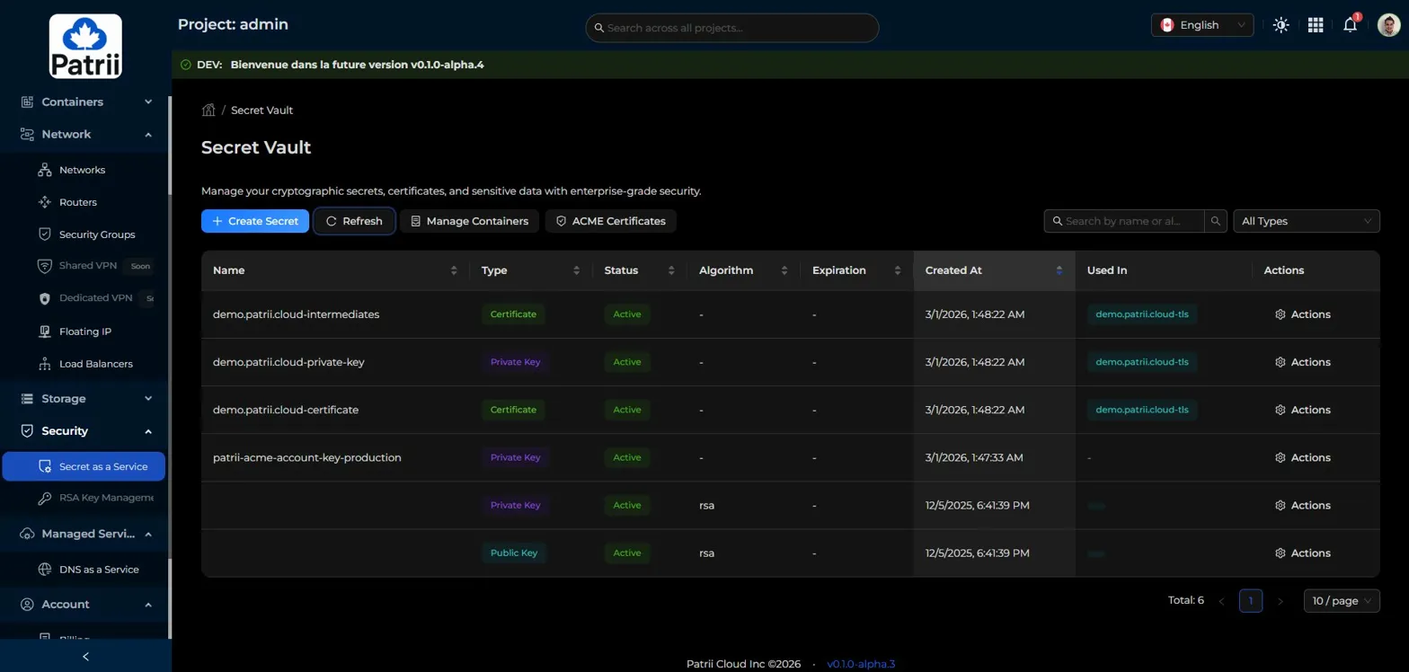Screen dimensions: 1409x672
Task: Focus the global project search field
Action: pos(732,28)
